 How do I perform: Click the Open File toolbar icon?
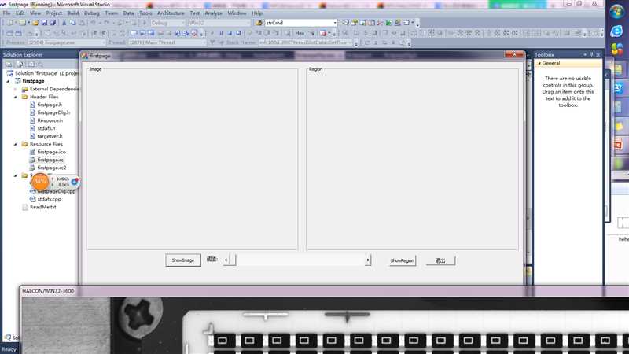(35, 23)
